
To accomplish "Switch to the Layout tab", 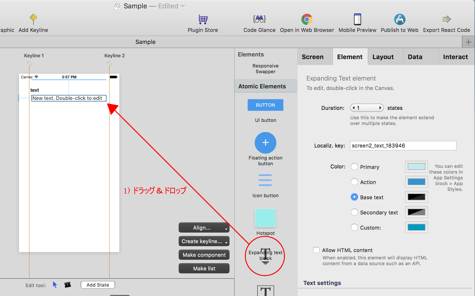I will 383,57.
